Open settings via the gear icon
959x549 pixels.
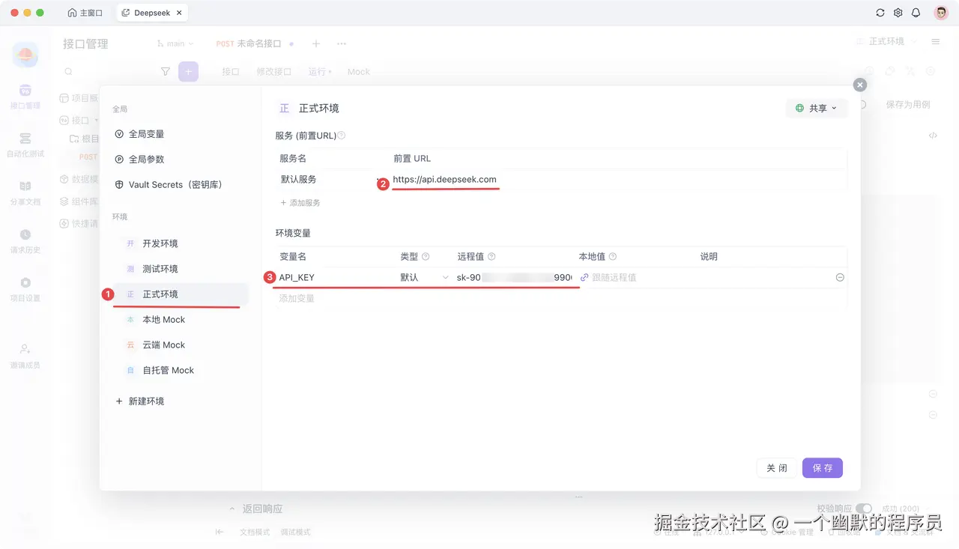click(x=898, y=13)
